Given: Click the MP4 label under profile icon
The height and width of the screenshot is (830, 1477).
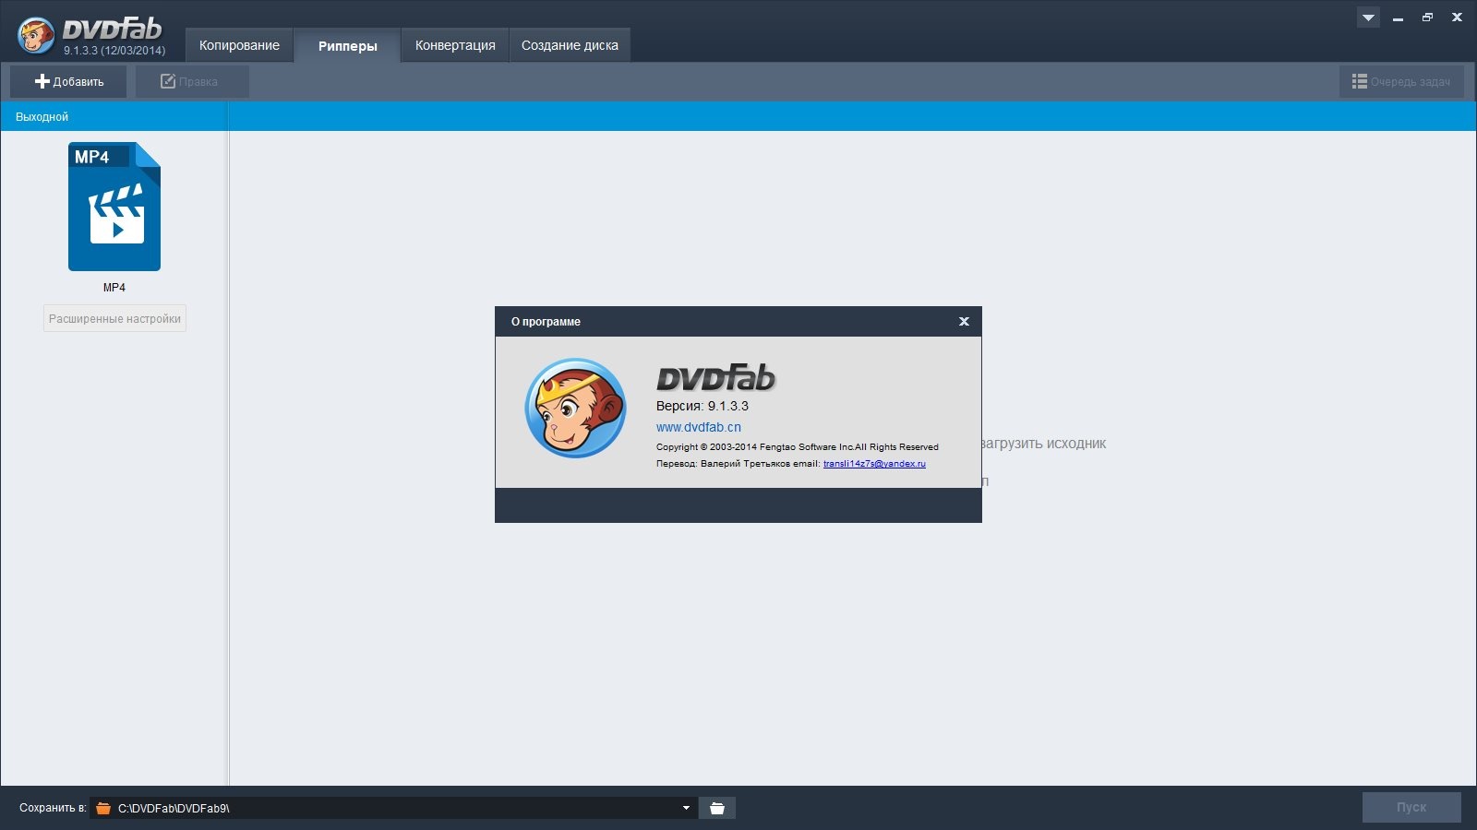Looking at the screenshot, I should pyautogui.click(x=114, y=288).
